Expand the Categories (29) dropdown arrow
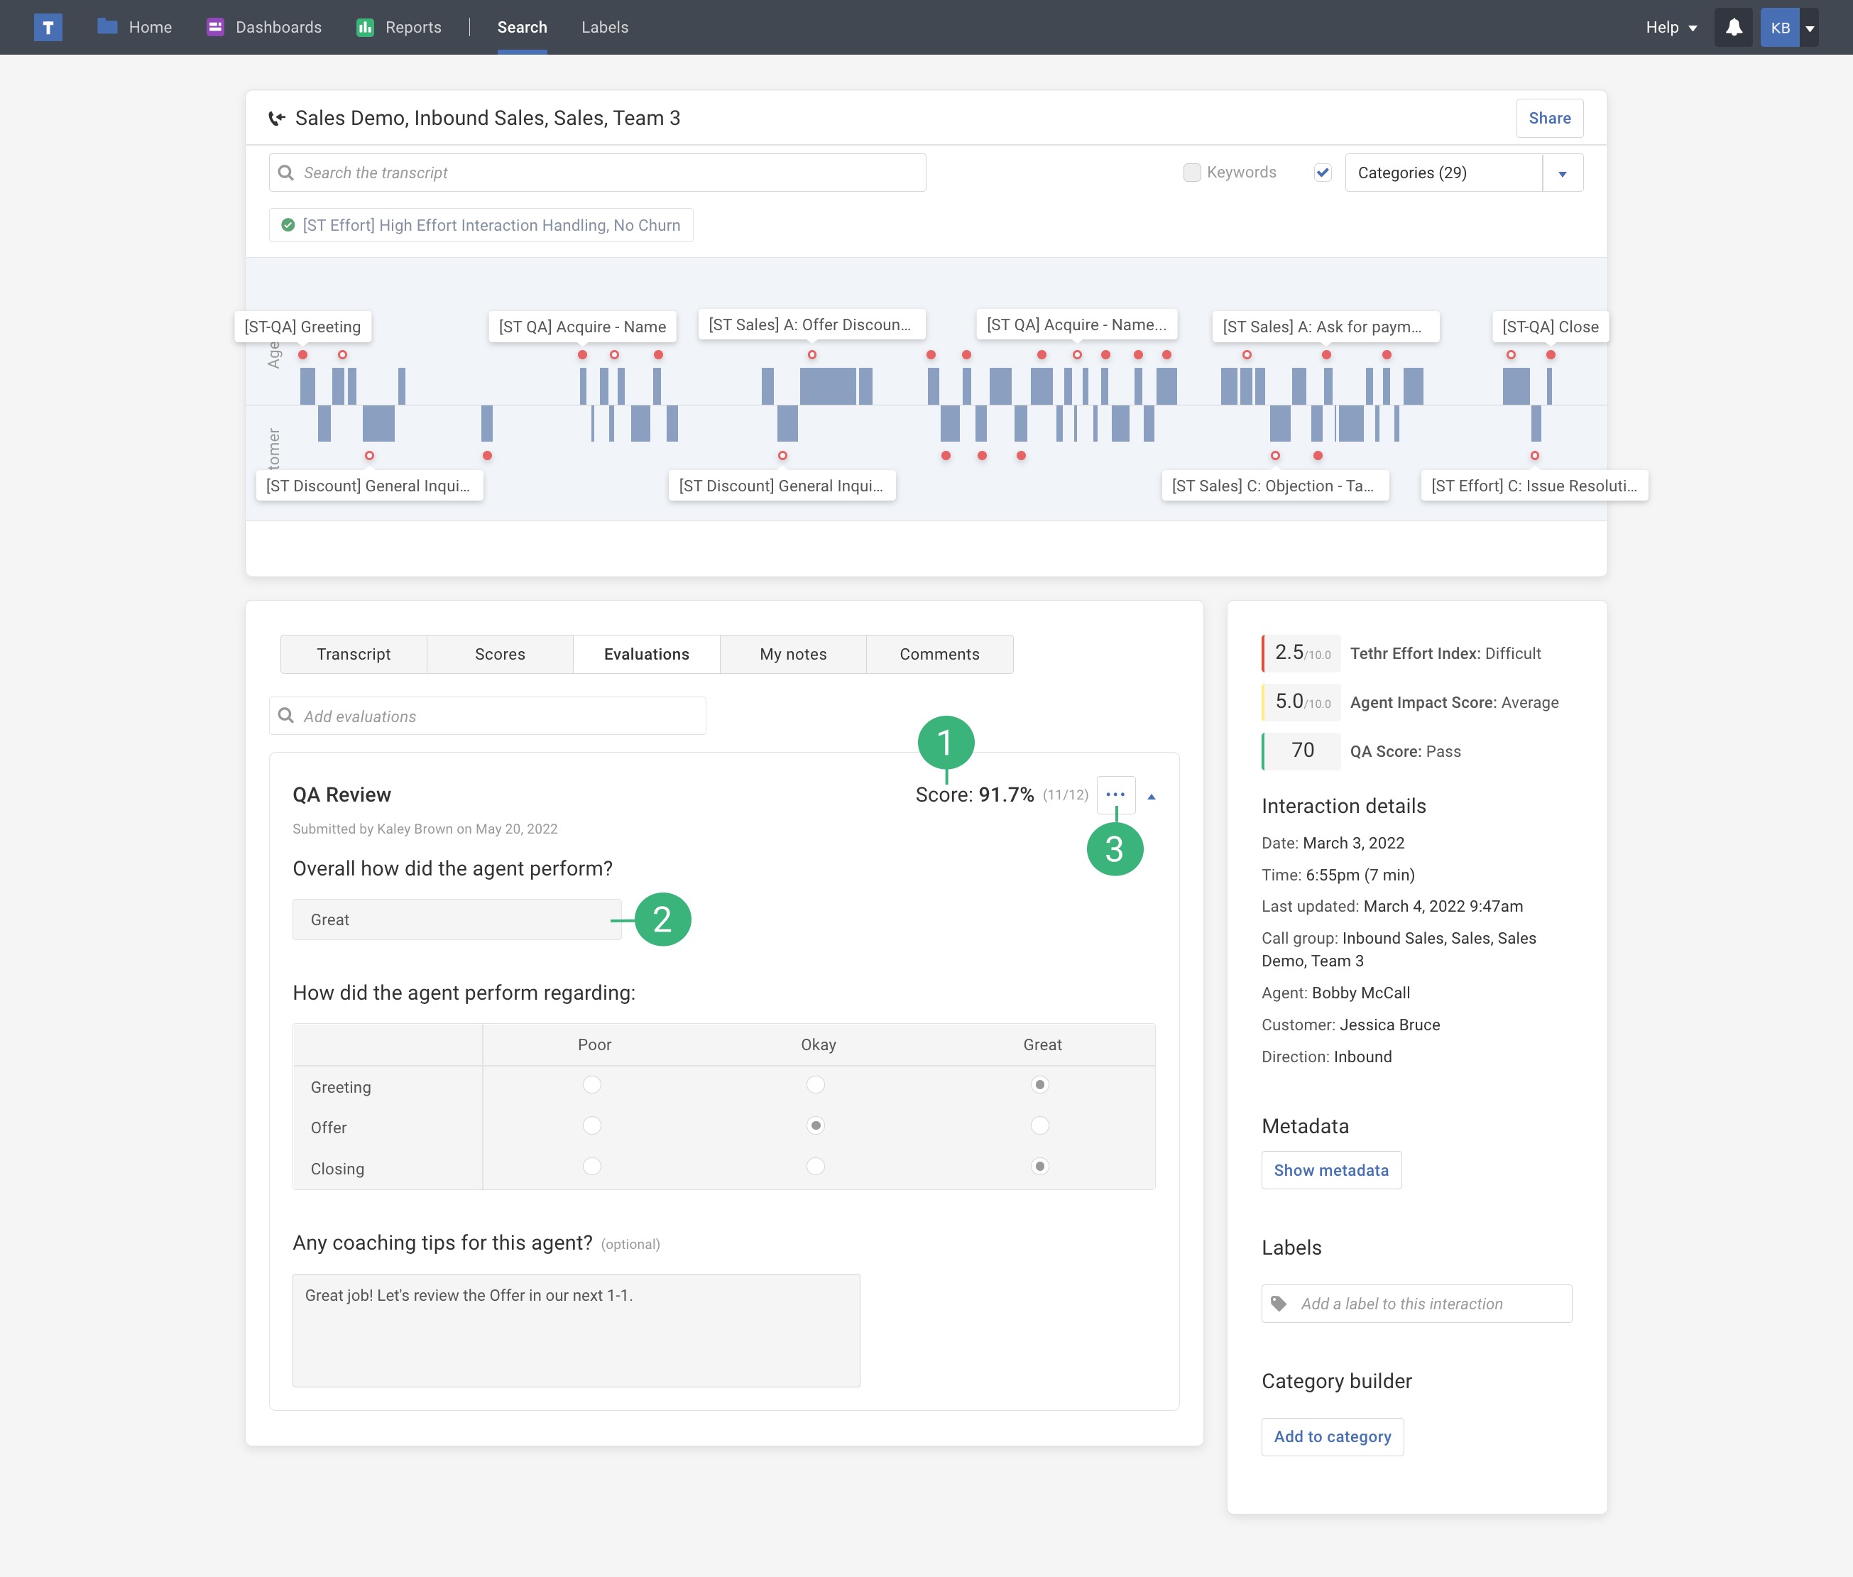 pos(1562,173)
